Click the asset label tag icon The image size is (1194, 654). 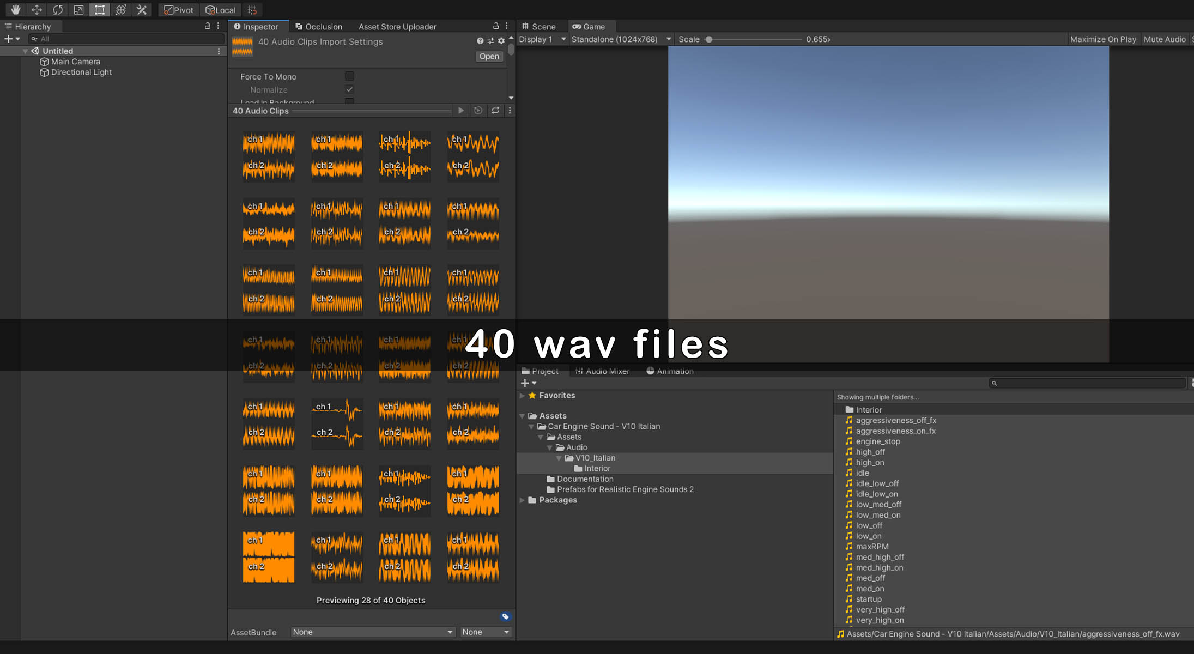(505, 617)
